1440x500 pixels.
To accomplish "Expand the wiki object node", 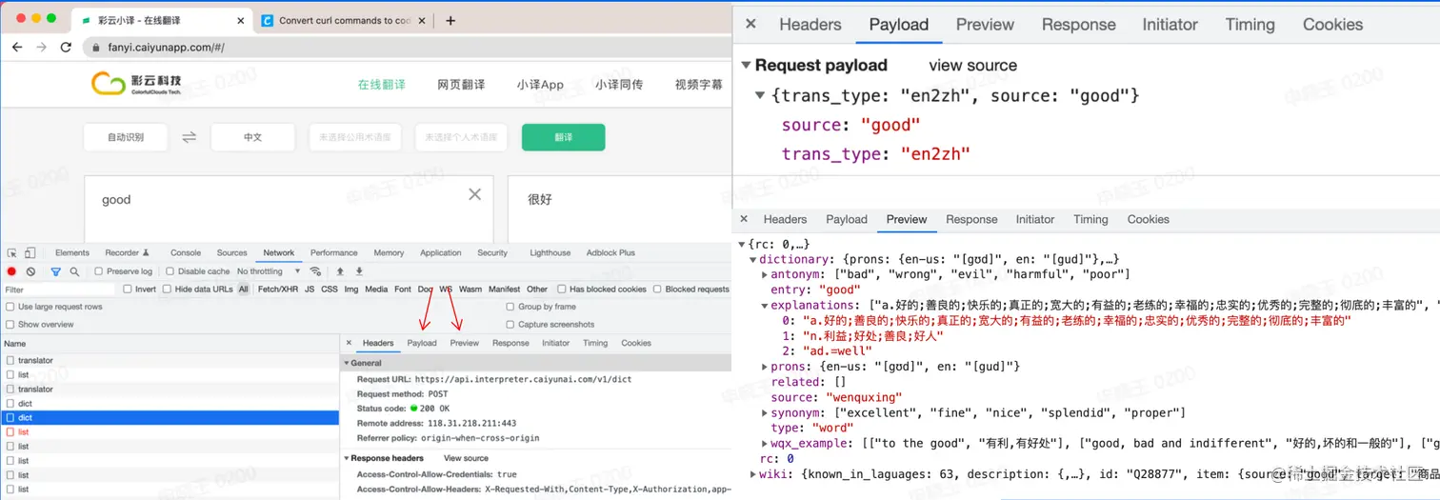I will (x=753, y=473).
